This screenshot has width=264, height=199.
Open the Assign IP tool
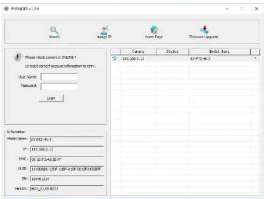point(104,32)
